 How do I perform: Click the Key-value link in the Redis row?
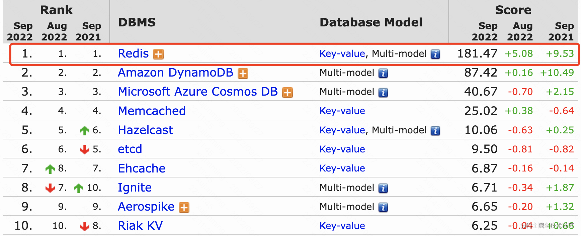(342, 53)
